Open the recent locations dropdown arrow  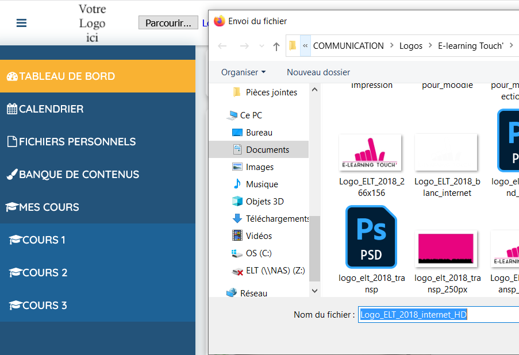(x=262, y=46)
